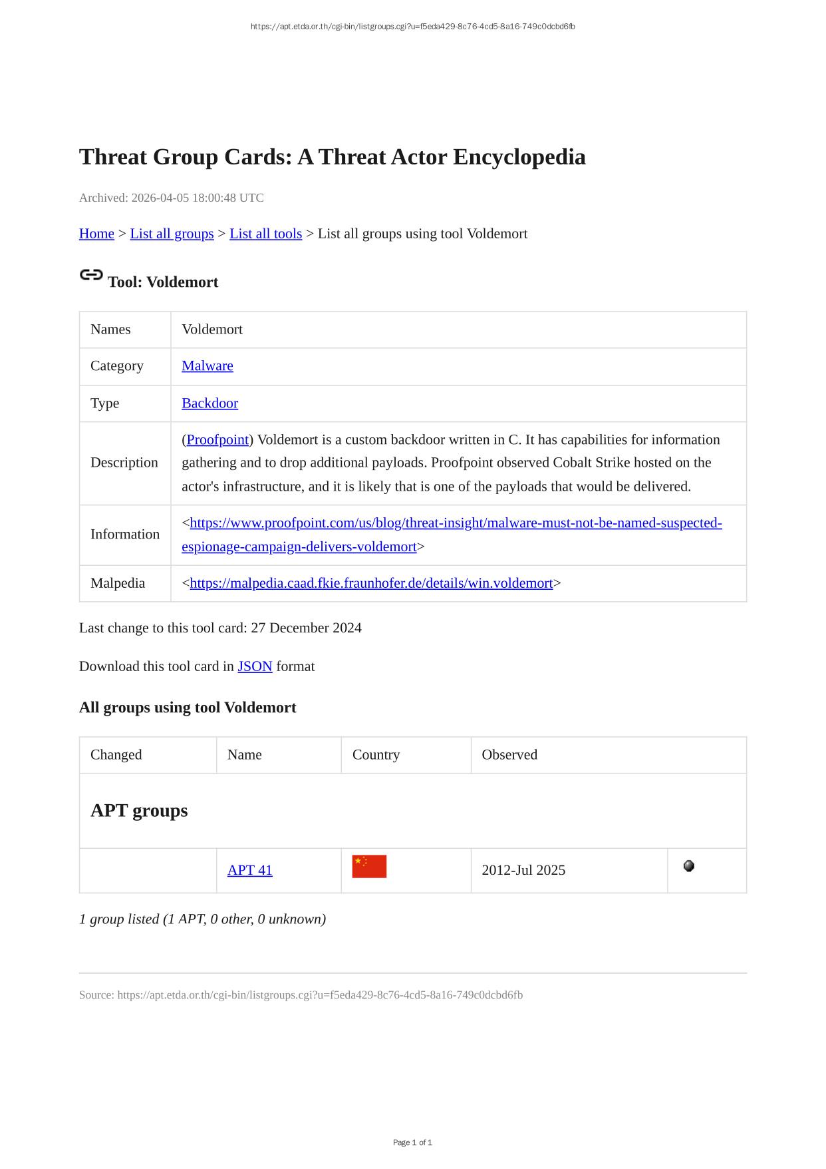
Task: Open List all tools breadcrumb
Action: click(x=265, y=234)
